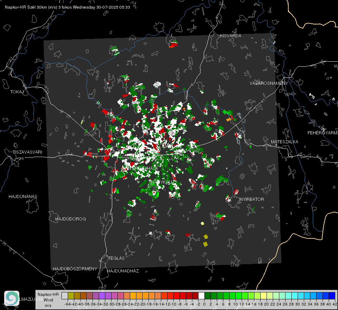This screenshot has height=310, width=338.
Task: Click the HAJDÚDOROG town label
Action: tap(70, 219)
